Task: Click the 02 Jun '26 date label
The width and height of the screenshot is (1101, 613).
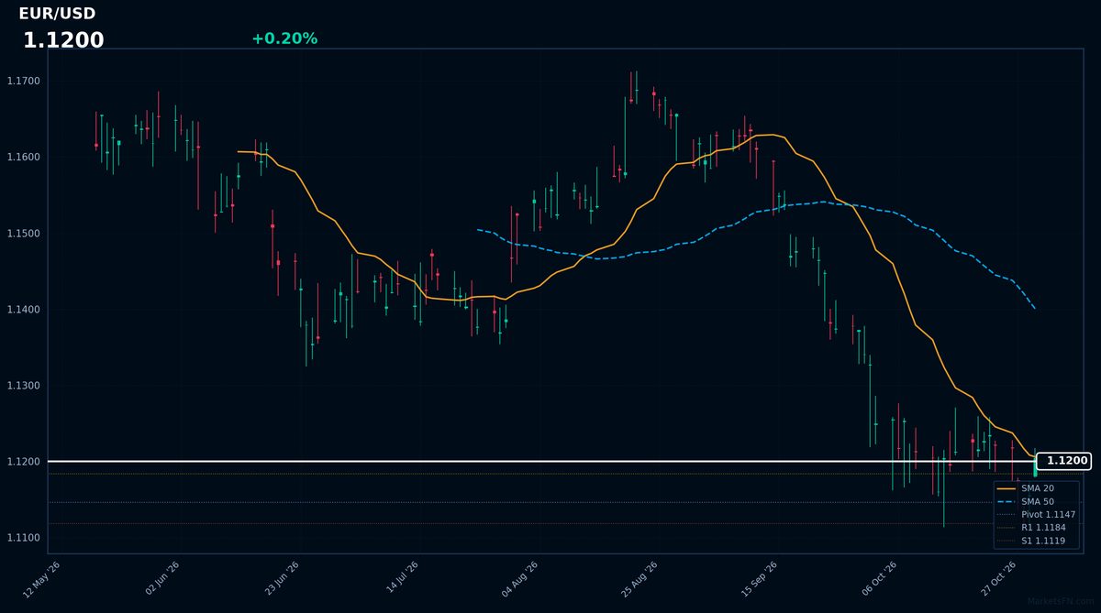Action: click(x=162, y=579)
